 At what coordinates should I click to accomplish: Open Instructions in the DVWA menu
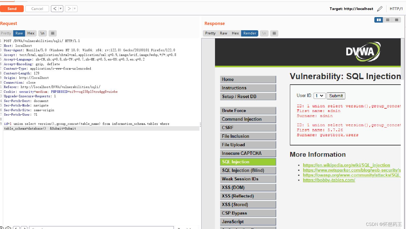coord(248,88)
